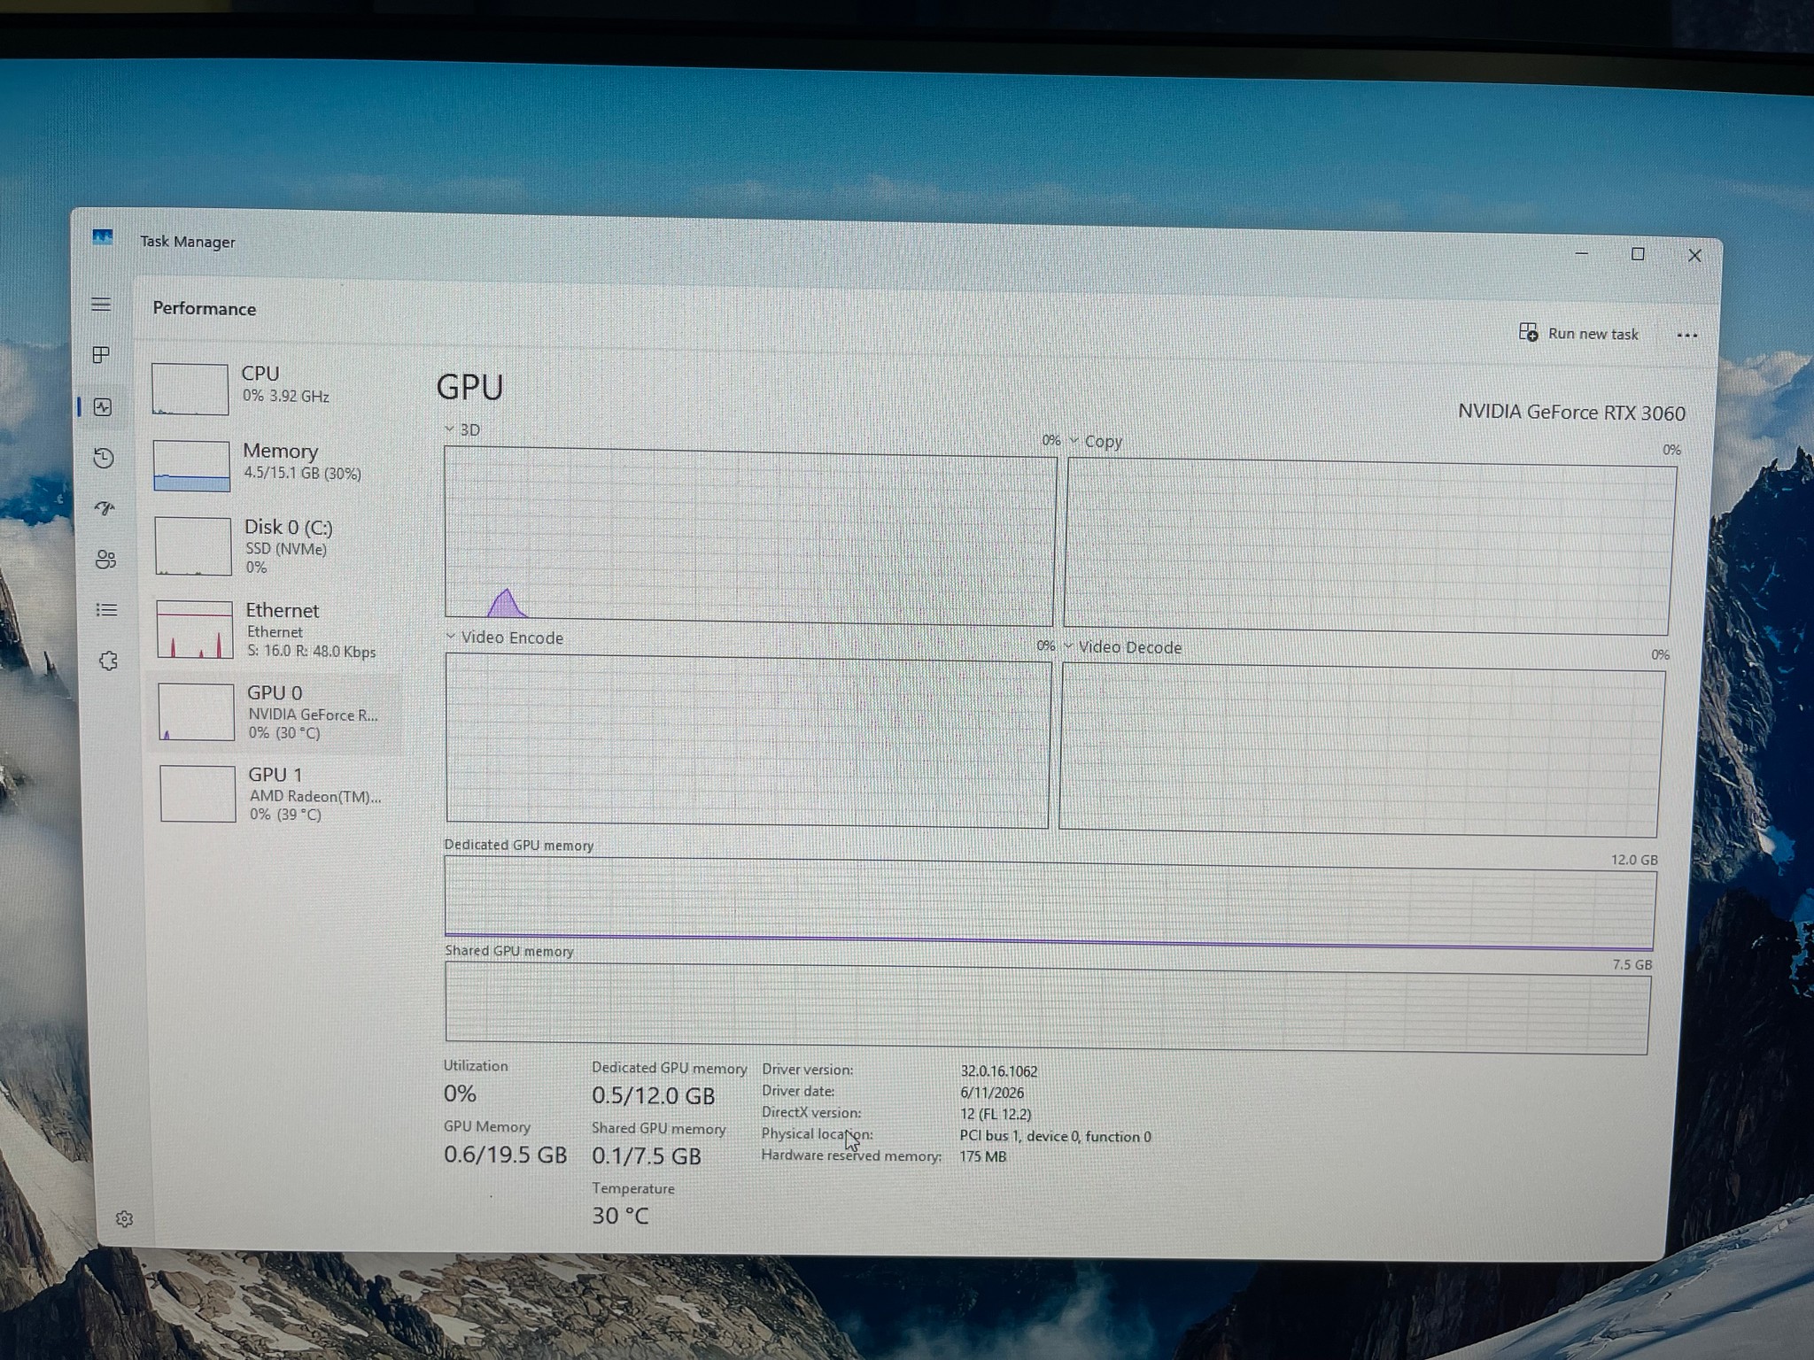Select the Performance page icon
1814x1360 pixels.
click(x=103, y=407)
